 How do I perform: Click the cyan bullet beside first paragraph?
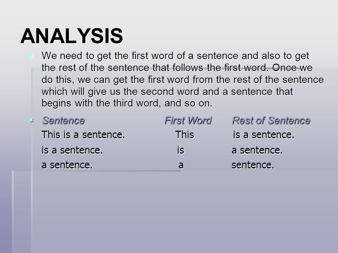click(x=31, y=56)
